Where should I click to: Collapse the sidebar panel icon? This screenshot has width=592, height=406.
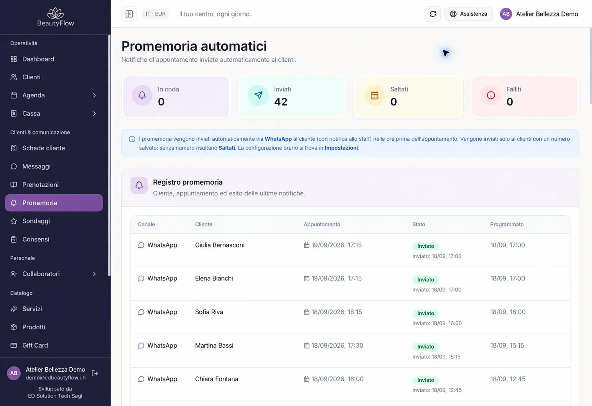point(129,14)
